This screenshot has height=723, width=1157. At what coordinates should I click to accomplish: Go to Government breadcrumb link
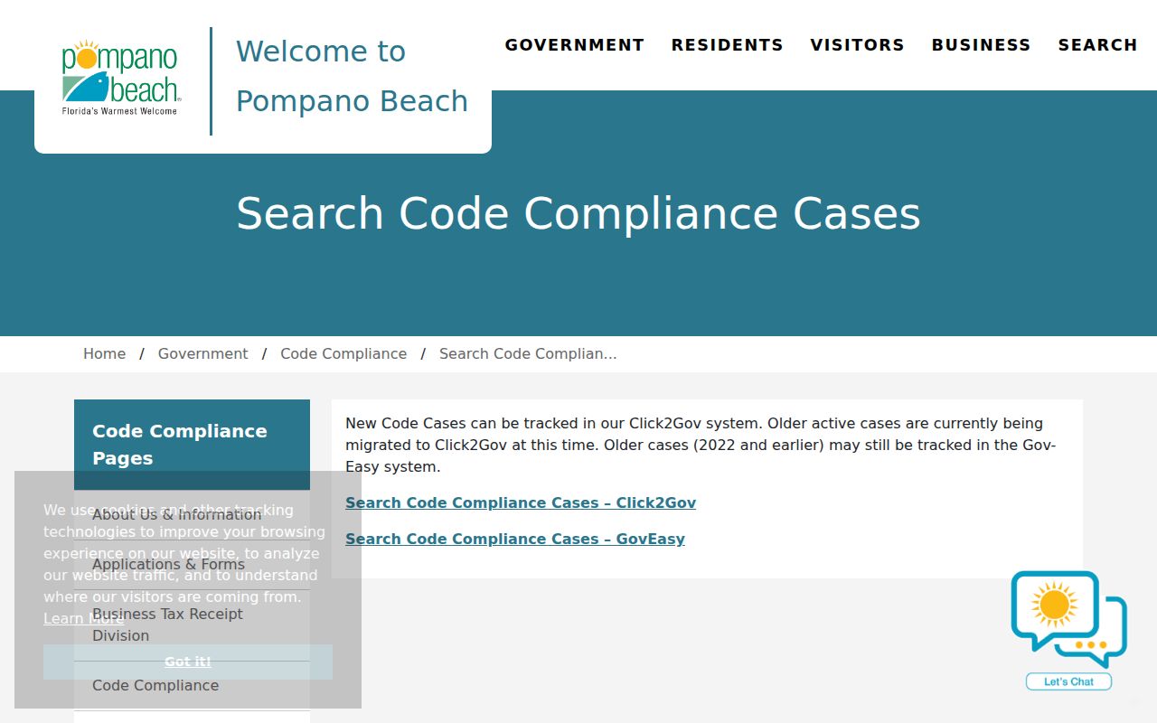pyautogui.click(x=202, y=354)
